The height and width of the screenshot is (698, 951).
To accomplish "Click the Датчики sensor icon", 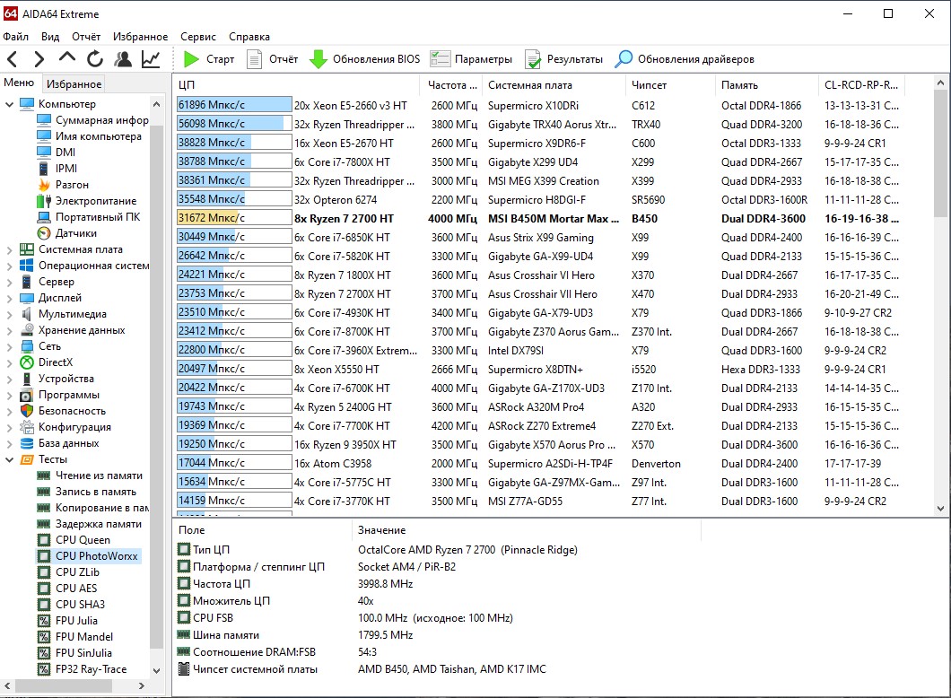I will [x=44, y=233].
